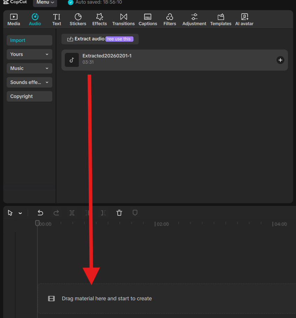Screen dimensions: 296x318
Task: Select the Adjustment panel icon
Action: pyautogui.click(x=194, y=19)
